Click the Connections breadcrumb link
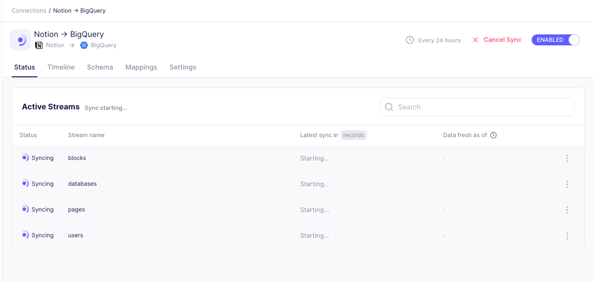Viewport: 593px width, 282px height. click(29, 11)
